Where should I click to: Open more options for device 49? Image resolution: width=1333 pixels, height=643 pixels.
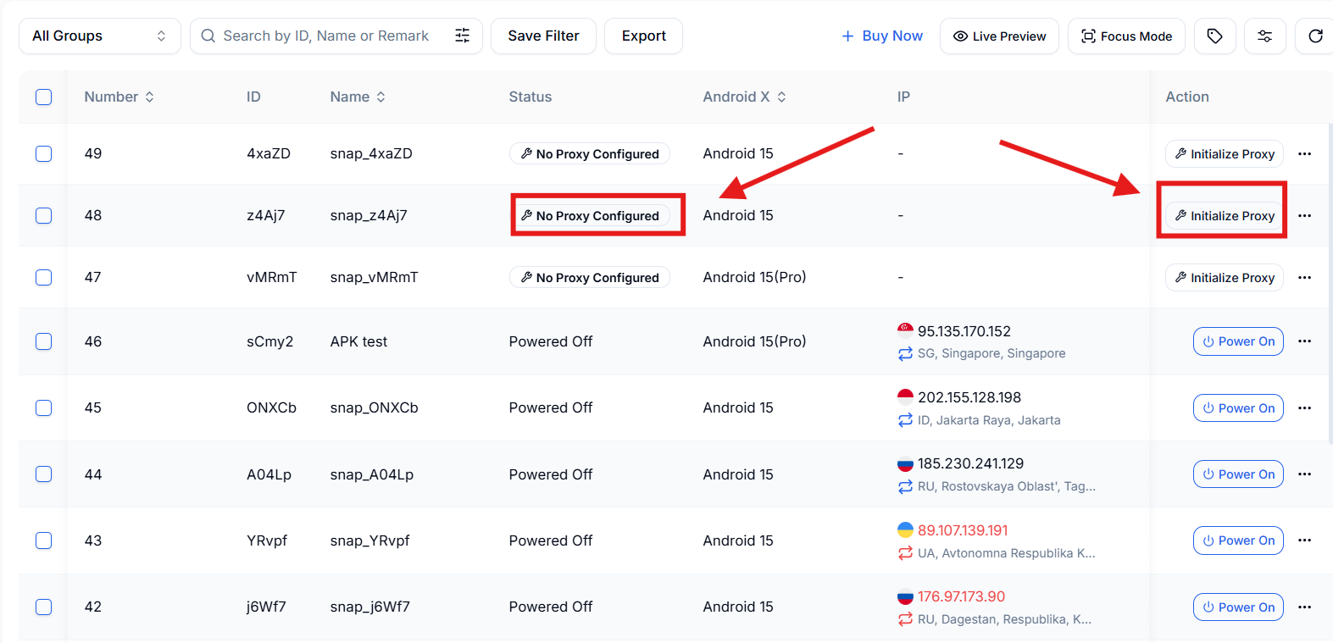1305,153
